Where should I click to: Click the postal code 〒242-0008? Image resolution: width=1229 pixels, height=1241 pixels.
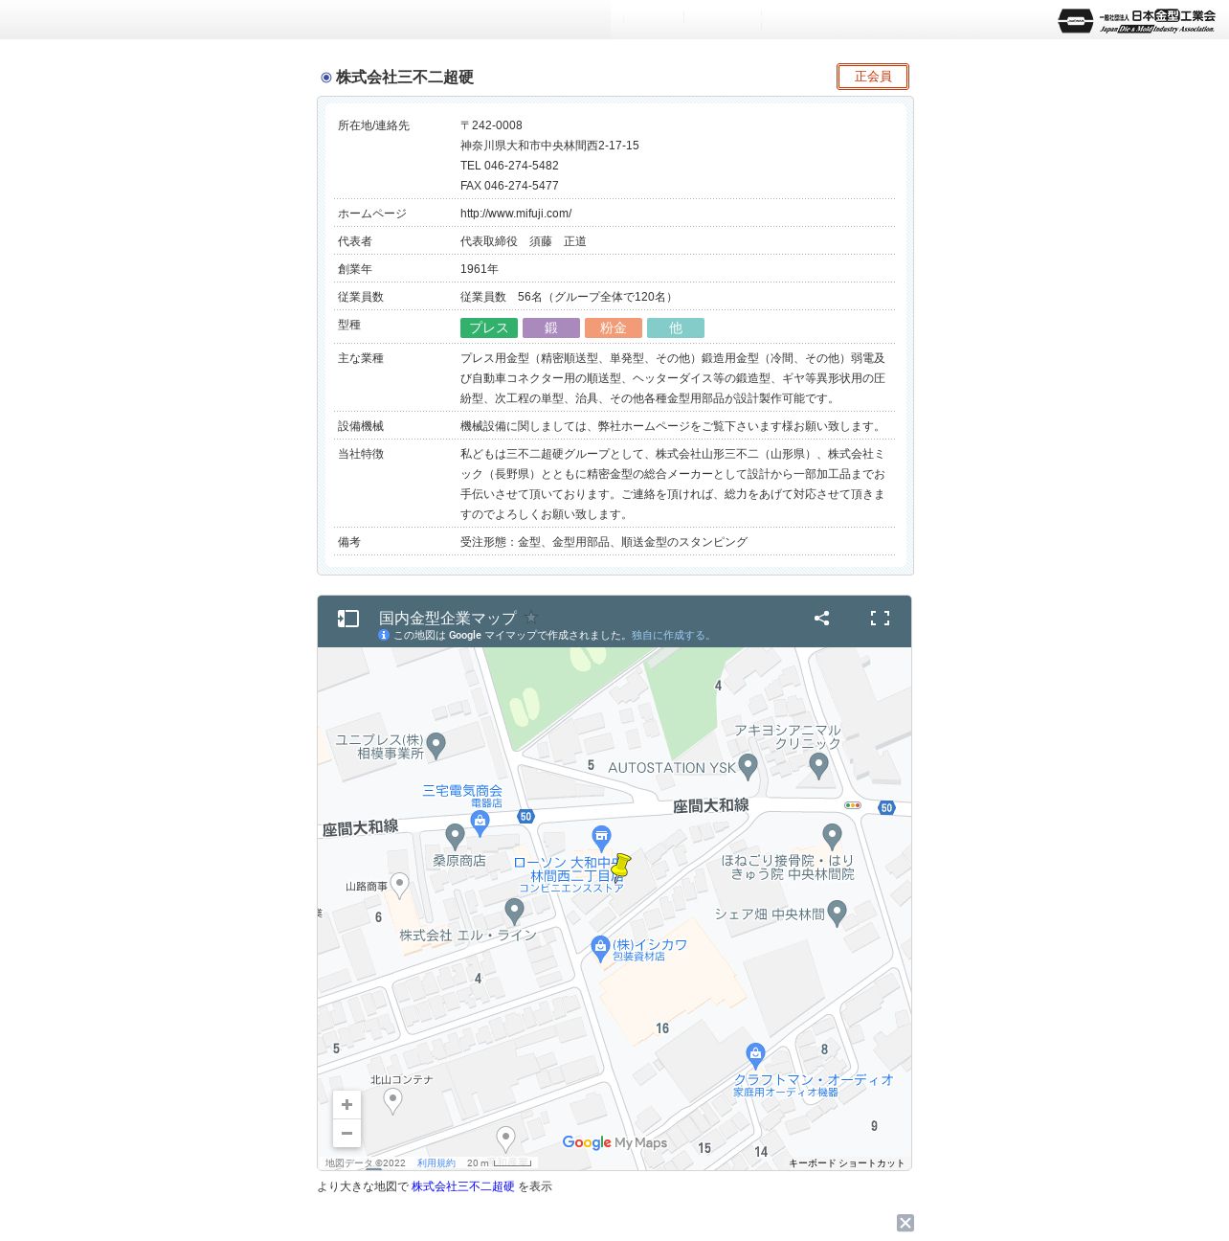point(491,125)
